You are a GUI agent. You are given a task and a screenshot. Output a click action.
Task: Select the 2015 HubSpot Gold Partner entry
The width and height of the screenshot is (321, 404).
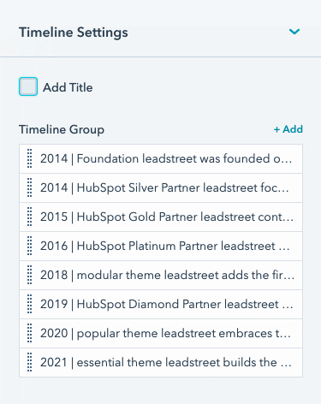click(161, 217)
